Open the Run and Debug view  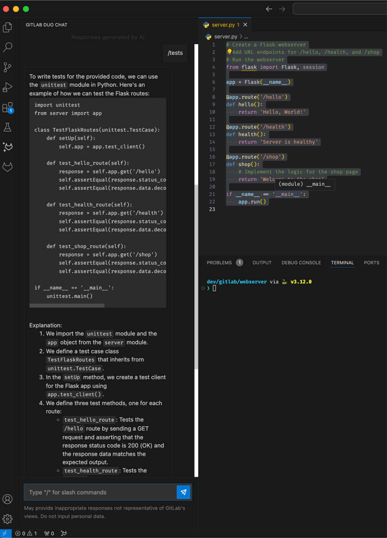tap(8, 87)
